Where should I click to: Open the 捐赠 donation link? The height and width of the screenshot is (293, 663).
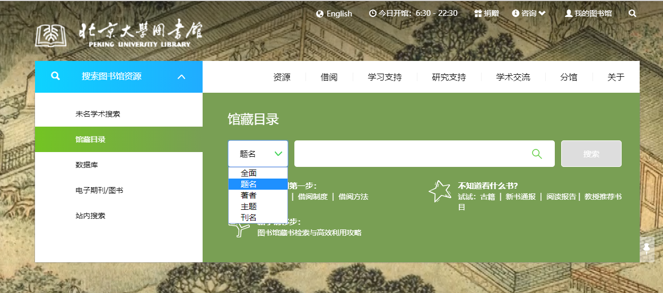(x=491, y=13)
